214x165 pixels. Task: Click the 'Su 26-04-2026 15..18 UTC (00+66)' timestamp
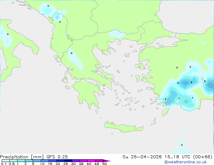pos(167,157)
